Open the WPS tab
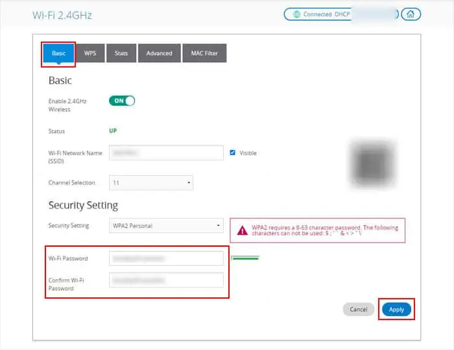 [x=90, y=53]
